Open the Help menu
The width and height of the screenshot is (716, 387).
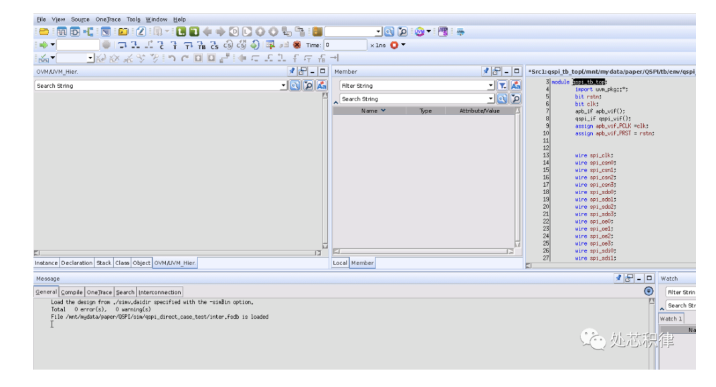(179, 19)
